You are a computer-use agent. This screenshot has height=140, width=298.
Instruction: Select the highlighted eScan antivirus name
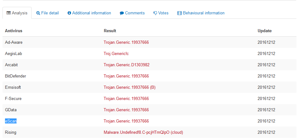(11, 121)
